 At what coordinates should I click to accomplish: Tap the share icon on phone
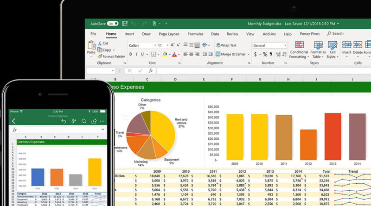[x=94, y=121]
